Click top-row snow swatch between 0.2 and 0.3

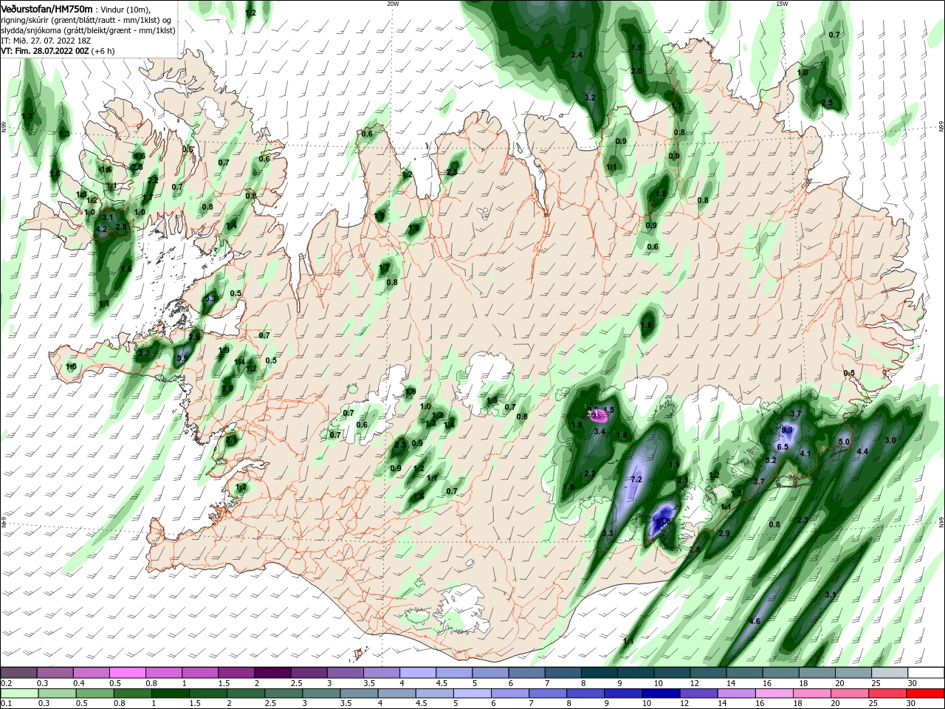click(x=18, y=673)
